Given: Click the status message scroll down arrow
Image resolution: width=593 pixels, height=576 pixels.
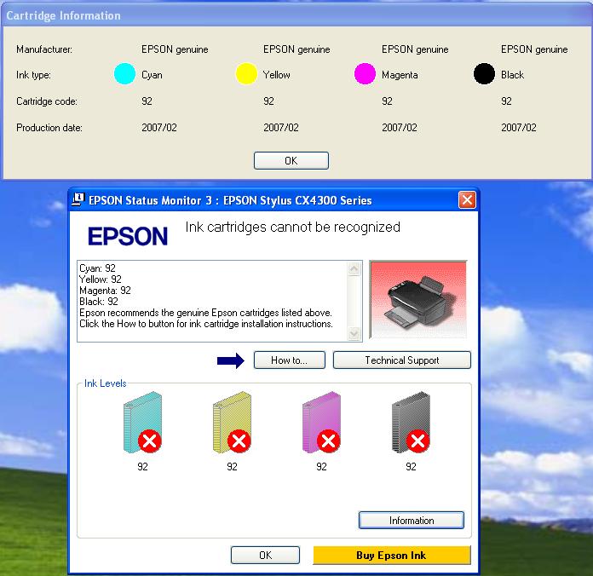Looking at the screenshot, I should click(354, 333).
